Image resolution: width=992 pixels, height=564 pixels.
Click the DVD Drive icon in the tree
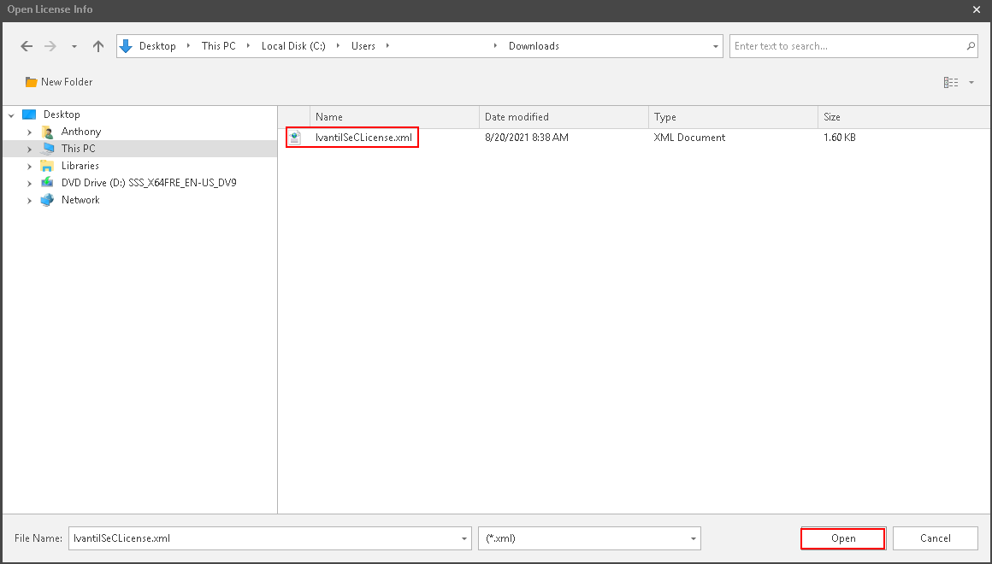(47, 182)
